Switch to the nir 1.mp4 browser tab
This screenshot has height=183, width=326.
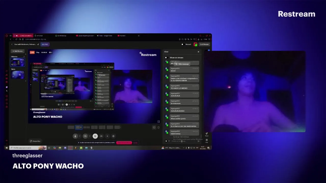(x=38, y=36)
